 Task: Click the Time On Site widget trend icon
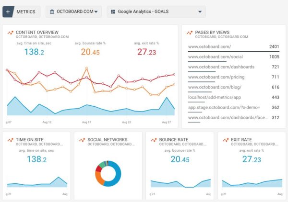point(11,140)
